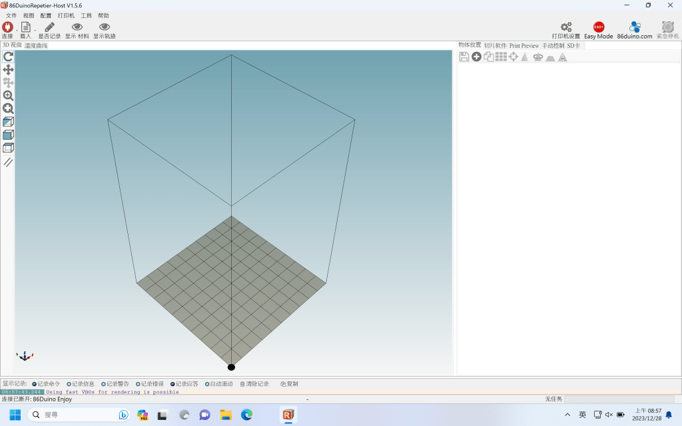Open the 配置 menu
The width and height of the screenshot is (682, 426).
click(45, 15)
